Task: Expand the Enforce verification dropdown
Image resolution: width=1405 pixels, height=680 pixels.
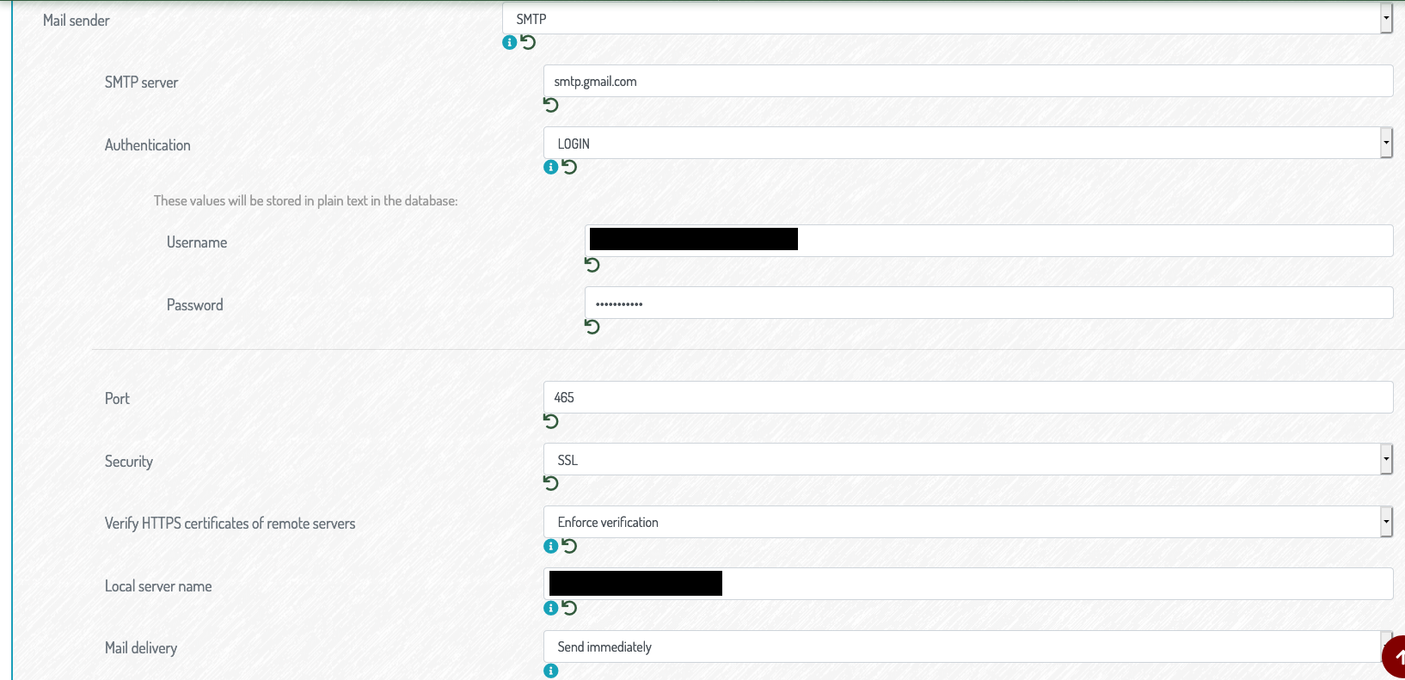Action: (967, 522)
